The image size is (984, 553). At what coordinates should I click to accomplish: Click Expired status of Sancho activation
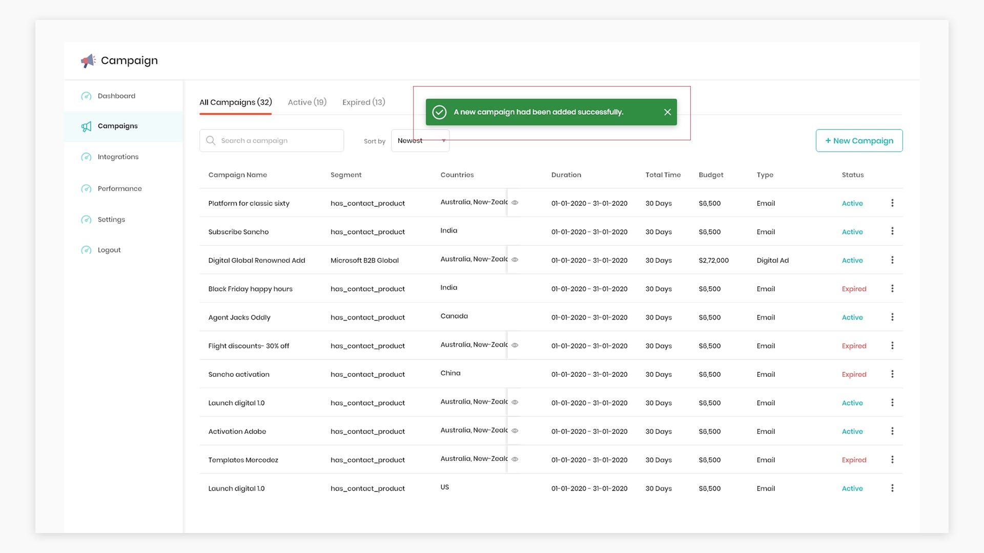click(854, 375)
